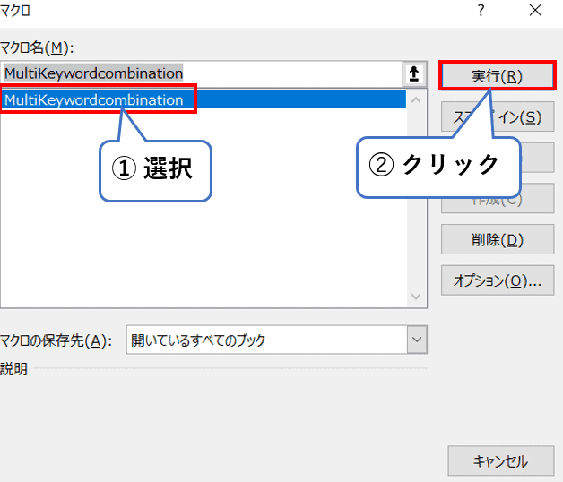Click the 実行(R) run button
Viewport: 563px width, 482px height.
(497, 76)
